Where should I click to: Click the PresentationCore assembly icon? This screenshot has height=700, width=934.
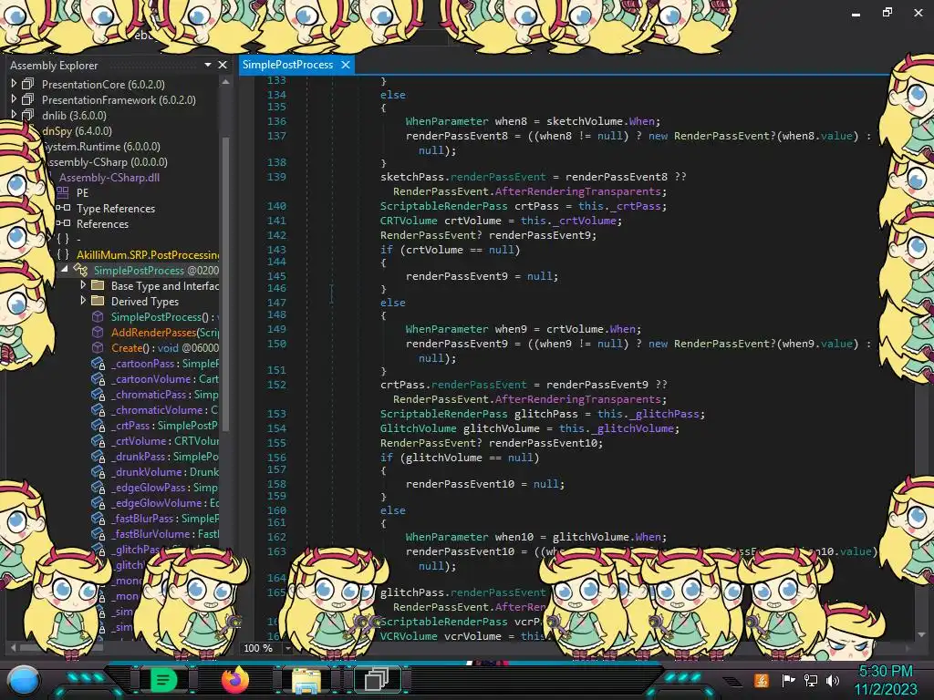pyautogui.click(x=27, y=84)
